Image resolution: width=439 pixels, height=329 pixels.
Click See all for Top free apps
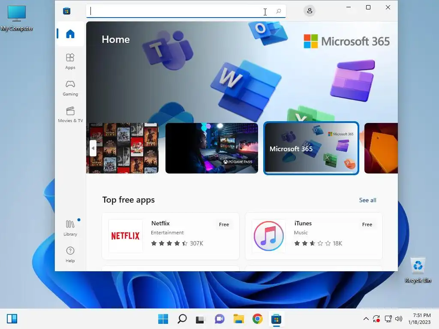367,200
